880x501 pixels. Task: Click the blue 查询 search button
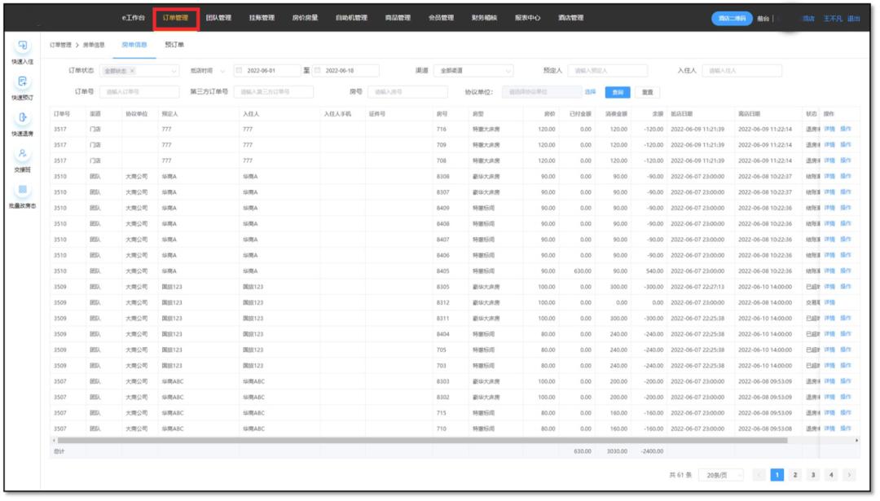tap(618, 93)
